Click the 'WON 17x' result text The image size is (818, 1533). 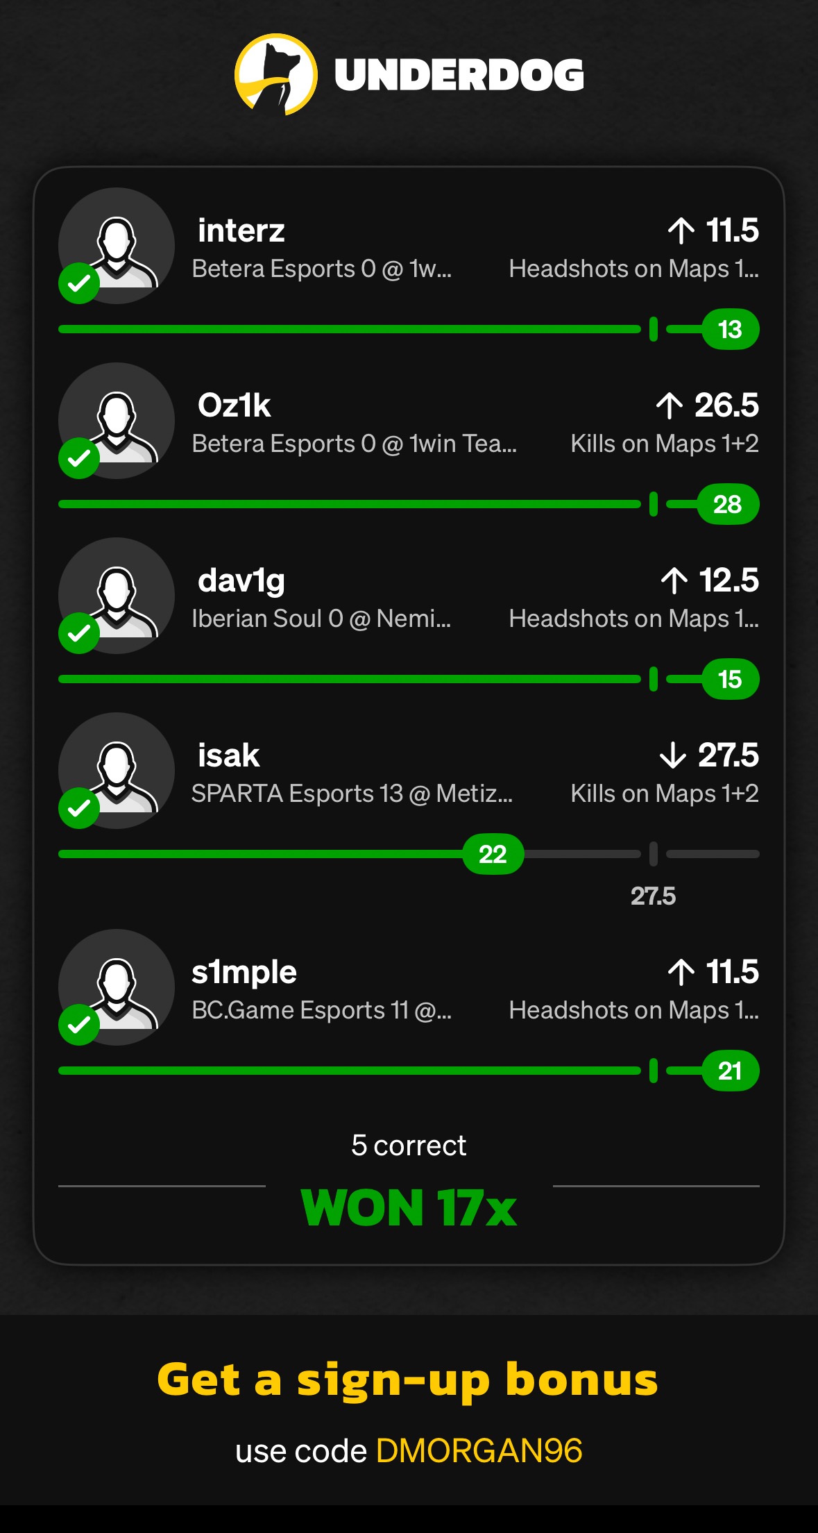pos(409,1208)
